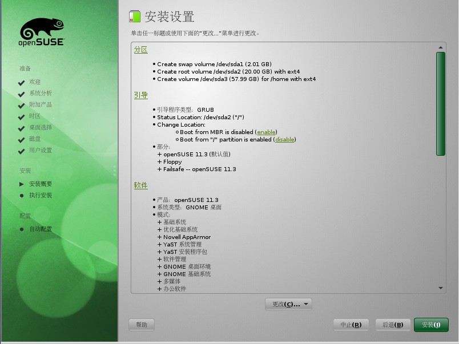
Task: Click the scrollbar down arrow
Action: pyautogui.click(x=441, y=288)
